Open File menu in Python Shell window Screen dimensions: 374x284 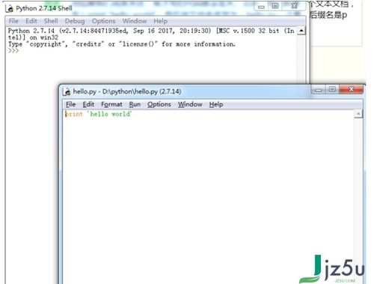[13, 21]
